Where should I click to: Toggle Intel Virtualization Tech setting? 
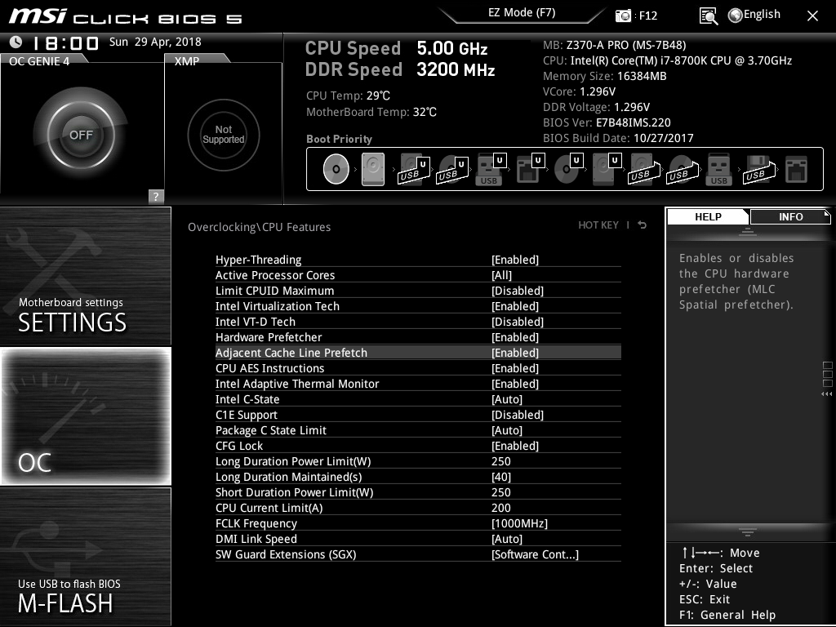point(418,306)
